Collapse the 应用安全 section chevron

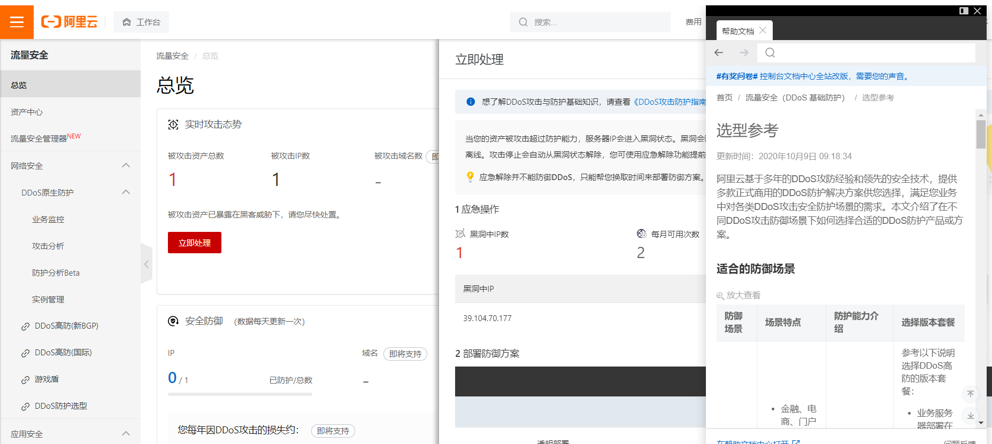tap(126, 433)
